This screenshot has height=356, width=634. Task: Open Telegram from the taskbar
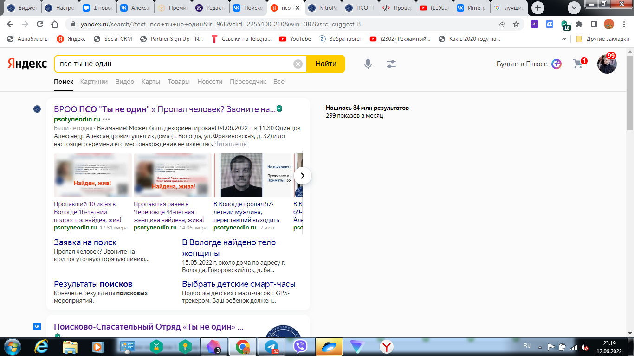(272, 347)
